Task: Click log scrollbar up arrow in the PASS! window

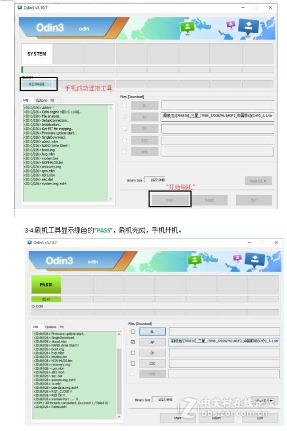Action: [x=119, y=334]
